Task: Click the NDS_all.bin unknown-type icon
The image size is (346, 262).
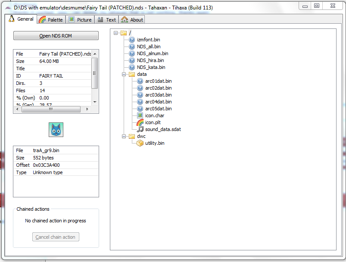Action: pyautogui.click(x=132, y=47)
